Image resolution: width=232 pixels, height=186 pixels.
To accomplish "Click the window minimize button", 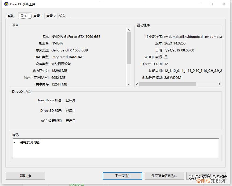I will point(199,4).
